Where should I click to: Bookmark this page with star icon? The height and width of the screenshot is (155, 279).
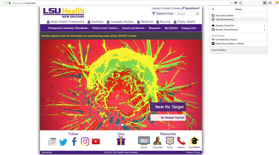(240, 3)
